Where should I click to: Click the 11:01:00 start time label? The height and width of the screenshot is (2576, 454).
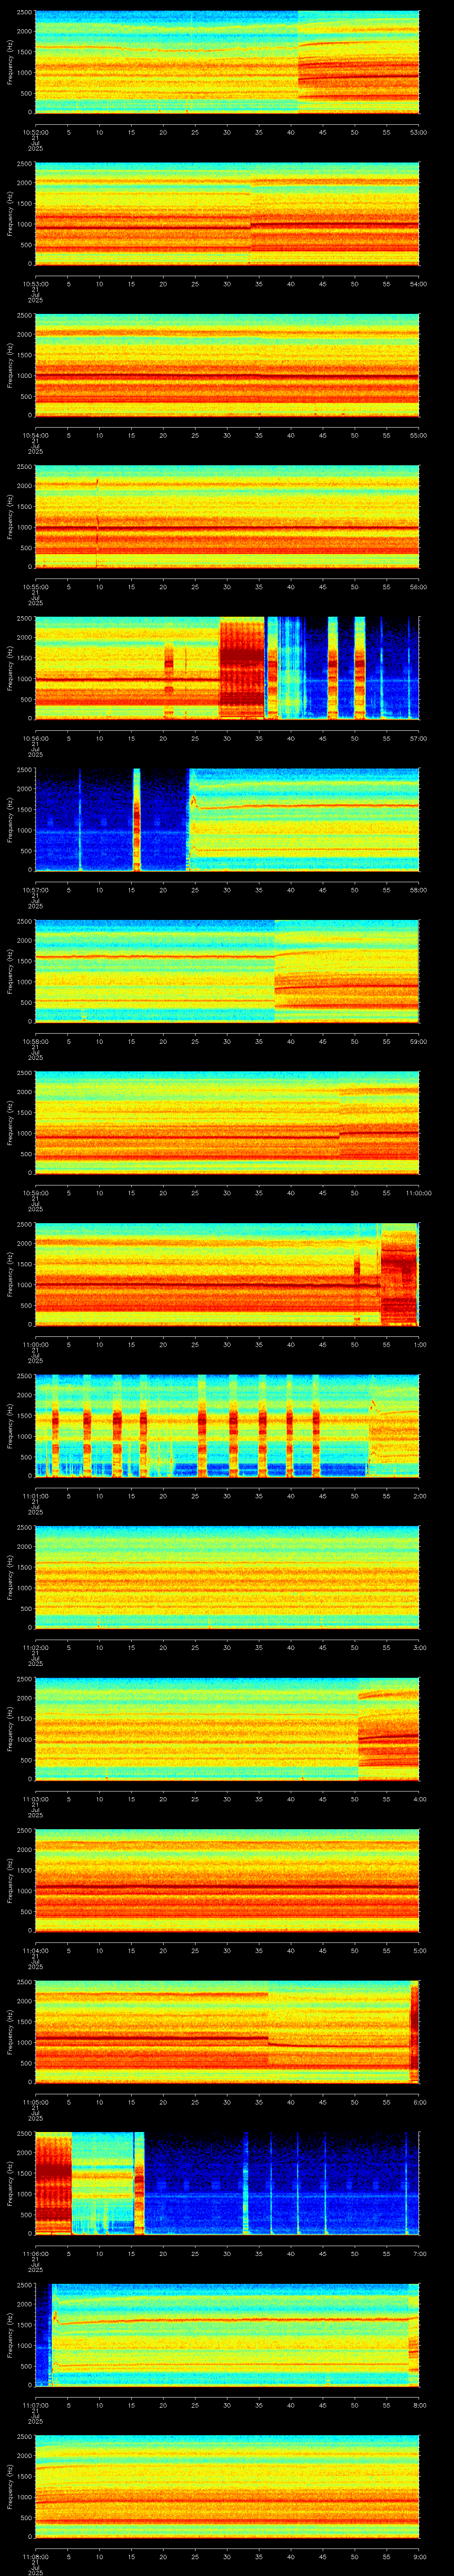(x=35, y=1496)
